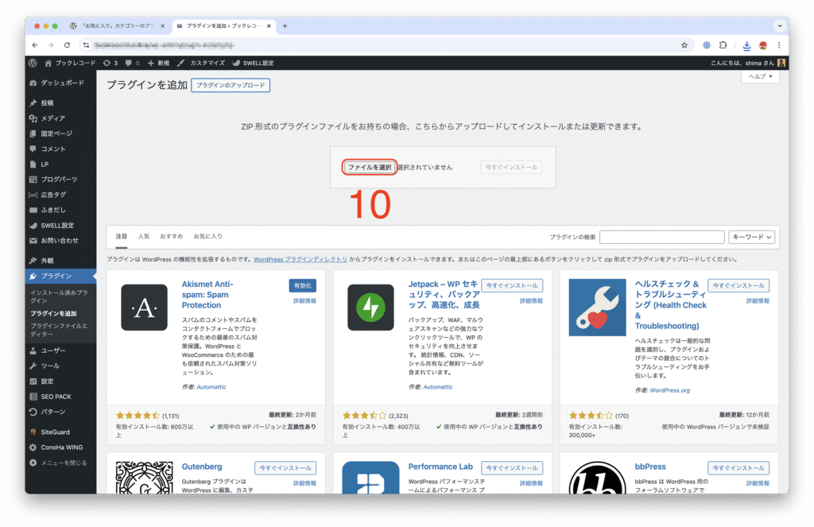Click the Jetpack plugin icon

click(x=370, y=308)
